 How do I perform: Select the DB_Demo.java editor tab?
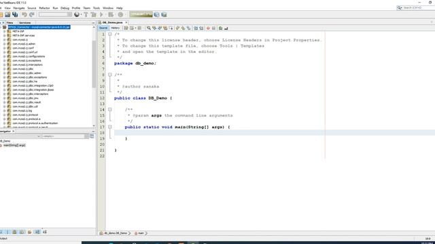click(x=112, y=22)
